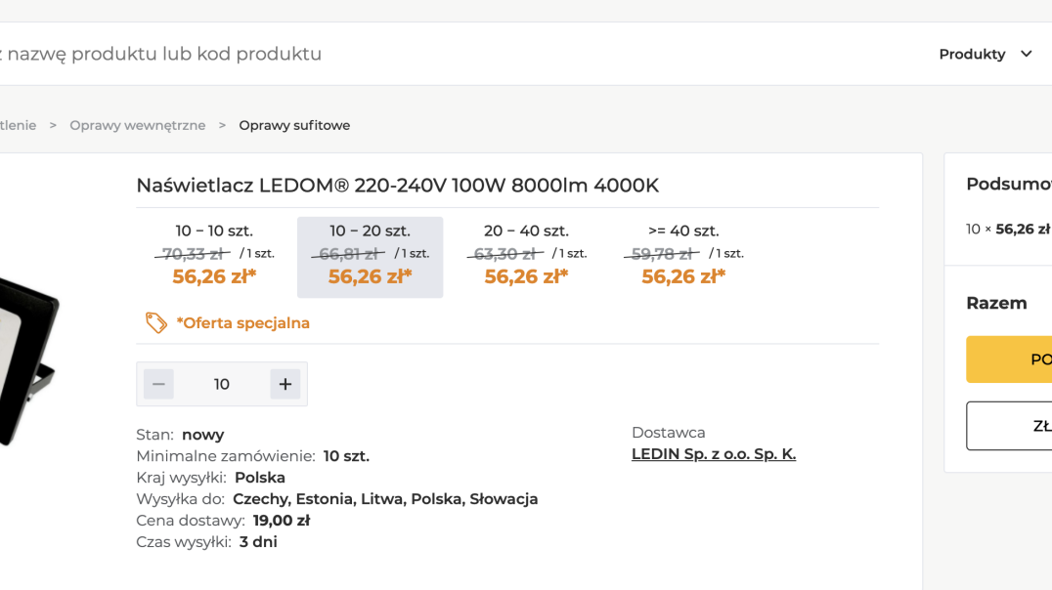Click the minus quantity button
The height and width of the screenshot is (590, 1052).
tap(158, 384)
